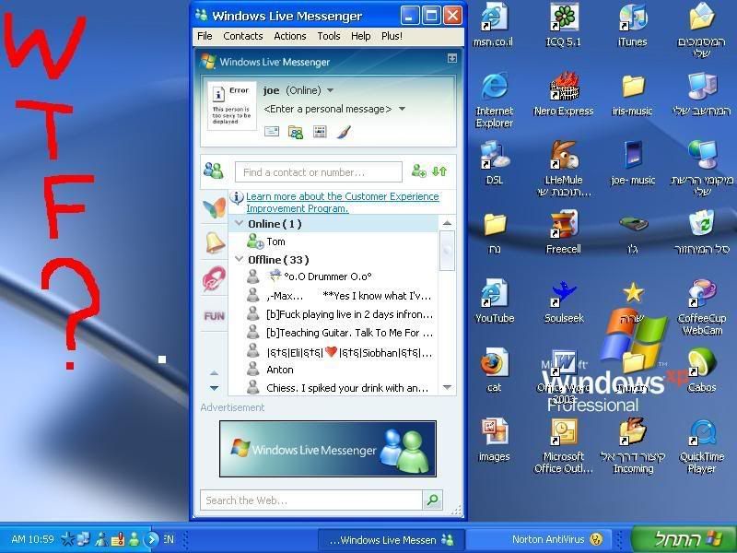Screen dimensions: 737x553
Task: Open the Customer Experience Improvement Program link
Action: 342,202
